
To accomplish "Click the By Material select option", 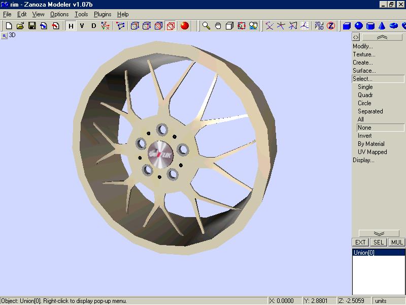I will 371,144.
